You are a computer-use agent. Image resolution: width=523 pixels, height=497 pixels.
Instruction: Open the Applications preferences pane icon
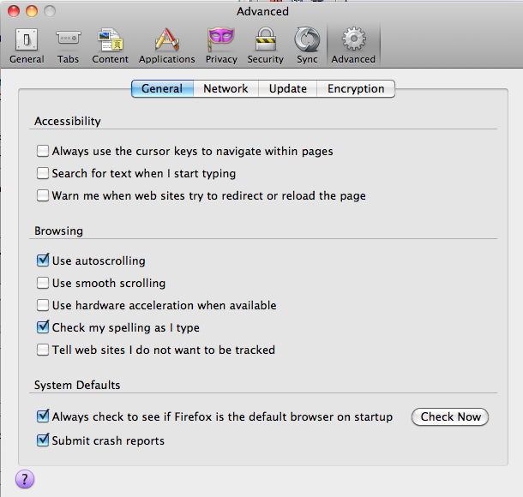point(167,45)
